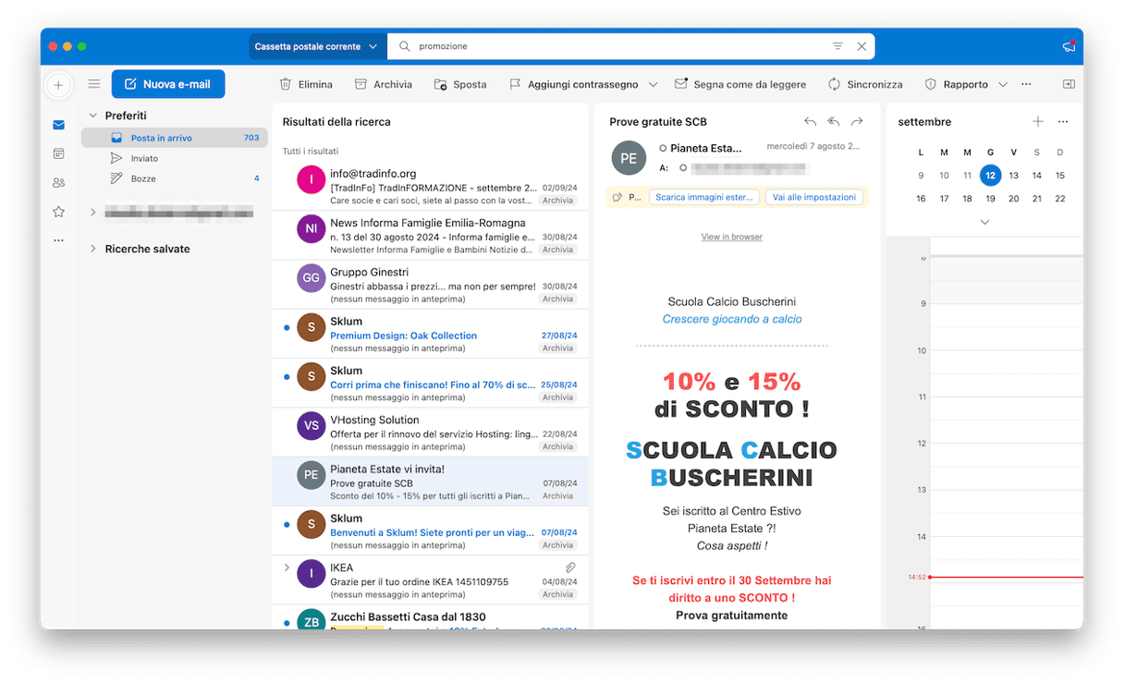Click the Archivia toolbar button

pos(384,84)
